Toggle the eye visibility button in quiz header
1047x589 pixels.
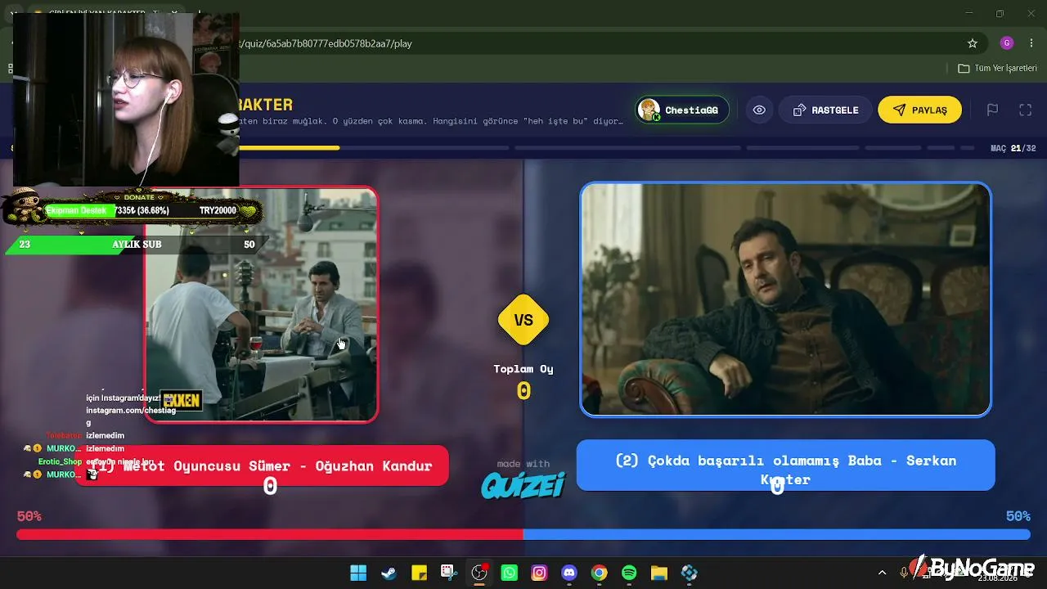coord(759,110)
